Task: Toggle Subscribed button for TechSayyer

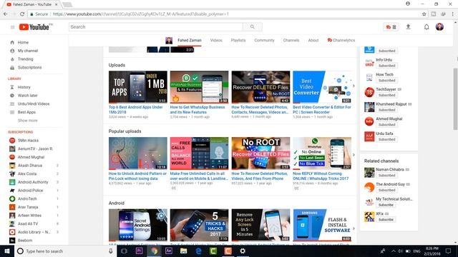Action: 386,95
